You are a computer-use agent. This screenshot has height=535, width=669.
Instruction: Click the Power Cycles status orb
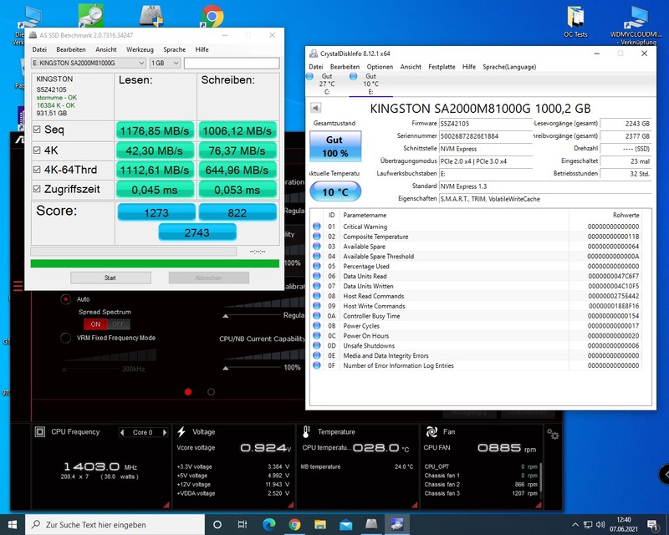coord(317,325)
